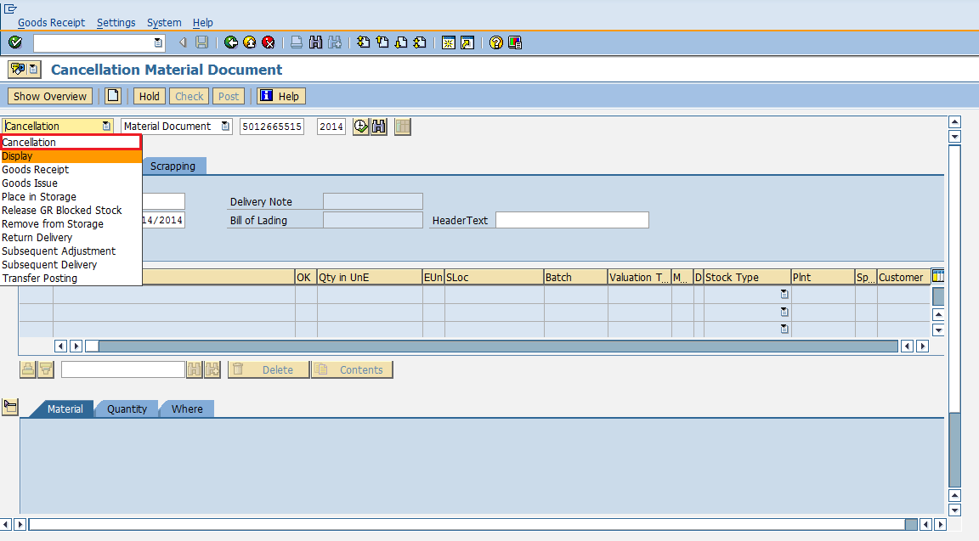979x541 pixels.
Task: Click the Delete button below the table
Action: [x=269, y=369]
